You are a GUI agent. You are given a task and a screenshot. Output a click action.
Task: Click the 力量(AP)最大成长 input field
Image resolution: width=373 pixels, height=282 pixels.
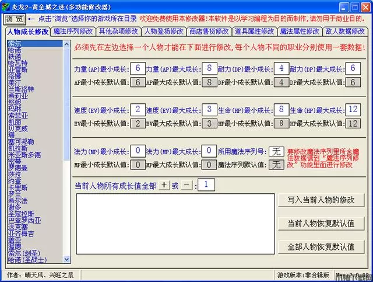point(209,68)
